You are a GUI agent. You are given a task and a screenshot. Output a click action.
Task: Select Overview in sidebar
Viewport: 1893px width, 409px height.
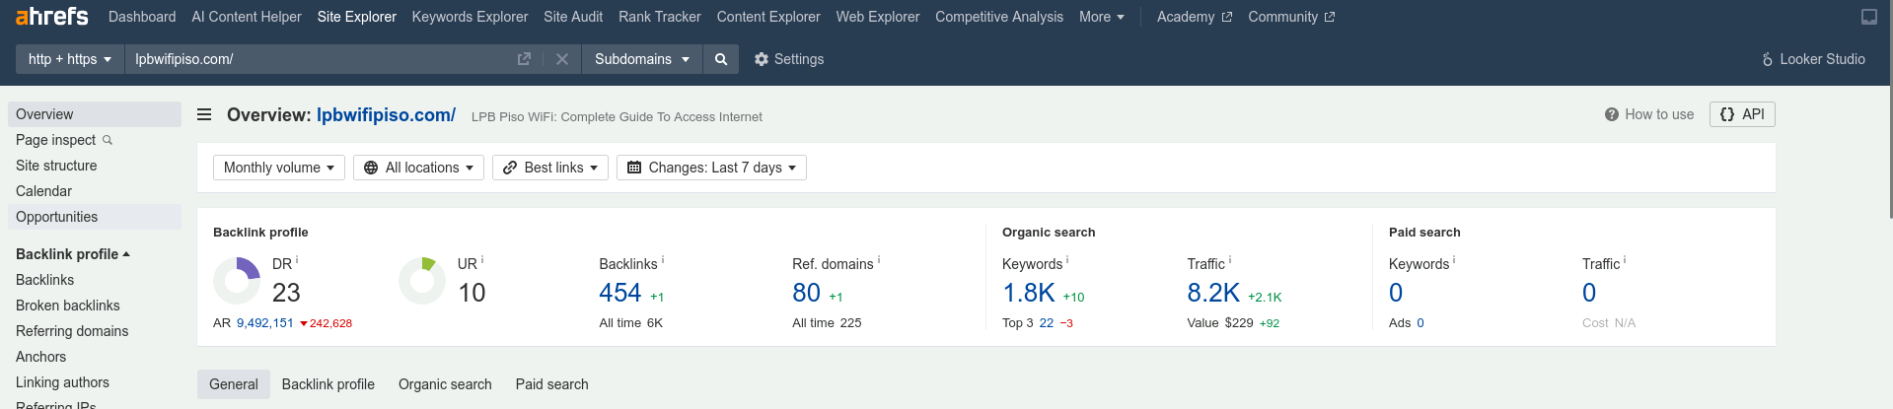coord(95,114)
